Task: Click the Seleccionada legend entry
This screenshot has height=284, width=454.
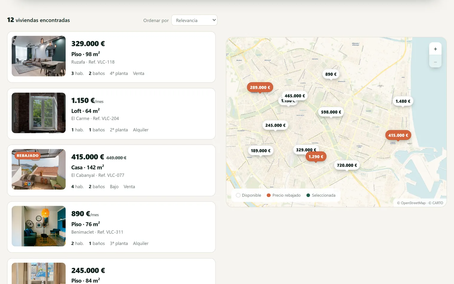Action: [321, 195]
